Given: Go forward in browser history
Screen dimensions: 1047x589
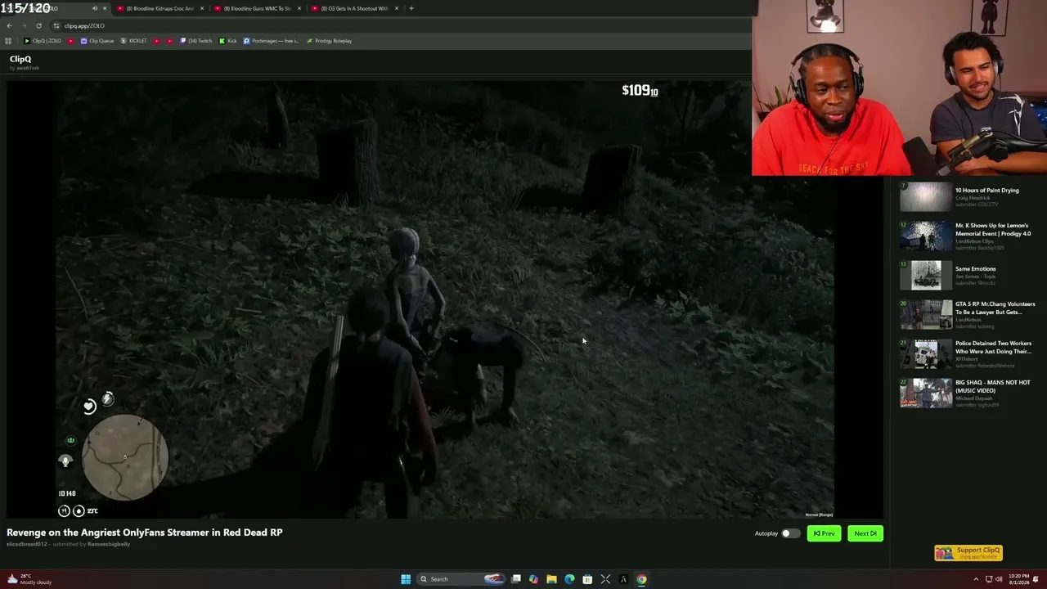Looking at the screenshot, I should point(24,25).
